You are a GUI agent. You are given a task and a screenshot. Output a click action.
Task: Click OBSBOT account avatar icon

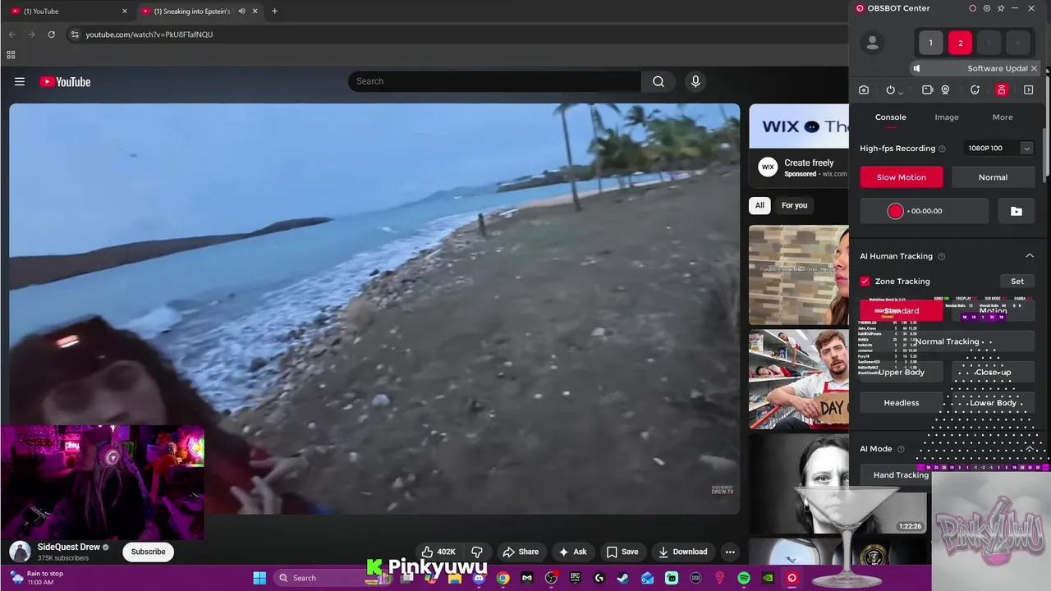point(873,43)
